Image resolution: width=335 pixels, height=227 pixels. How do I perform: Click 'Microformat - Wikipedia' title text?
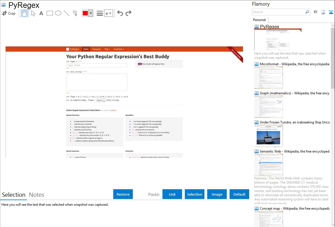click(294, 64)
